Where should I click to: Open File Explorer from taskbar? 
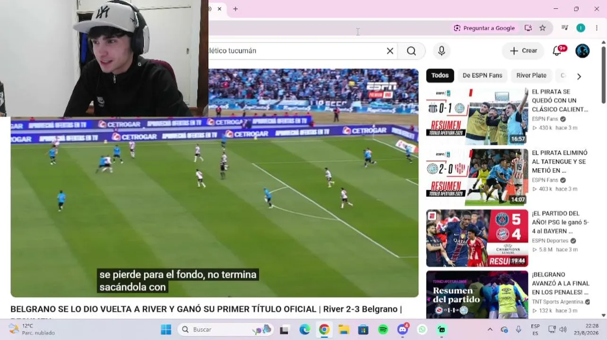click(x=344, y=330)
